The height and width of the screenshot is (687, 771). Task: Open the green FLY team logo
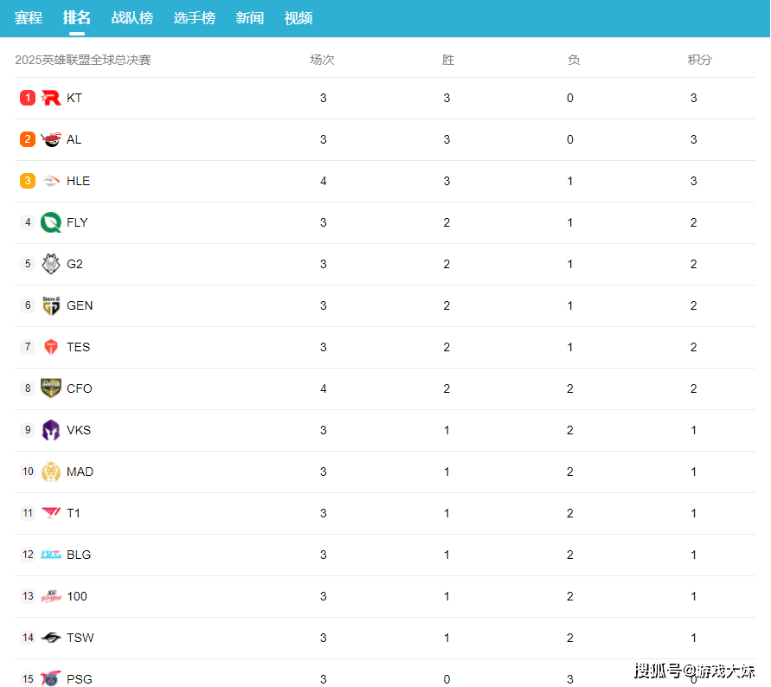(51, 222)
